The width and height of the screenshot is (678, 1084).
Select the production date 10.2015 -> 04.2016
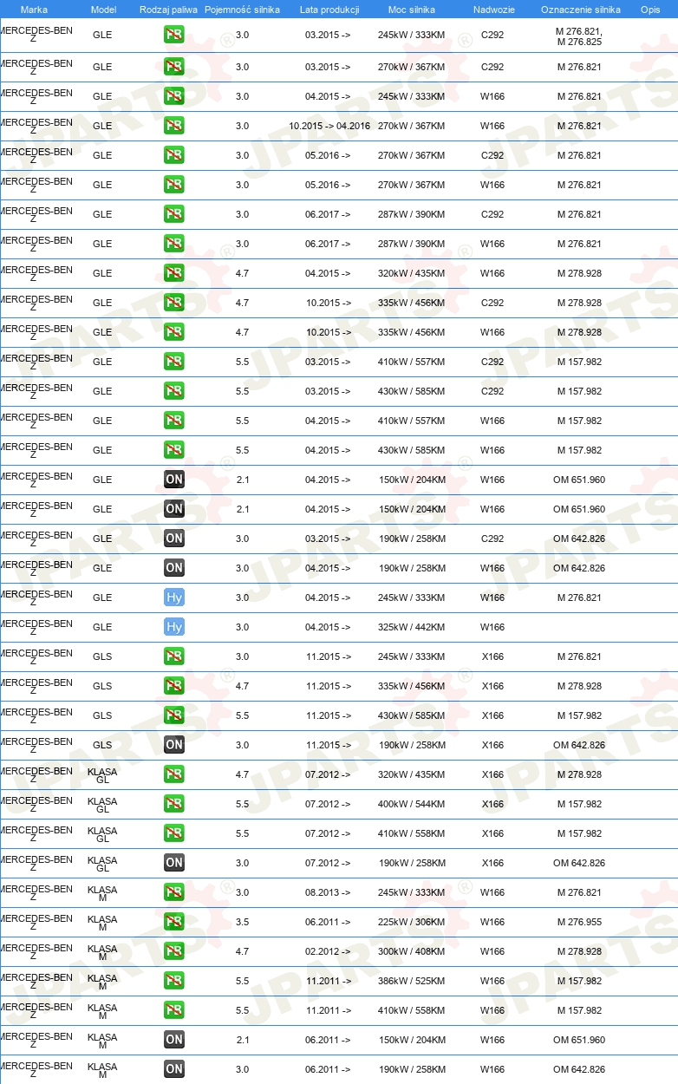(329, 126)
